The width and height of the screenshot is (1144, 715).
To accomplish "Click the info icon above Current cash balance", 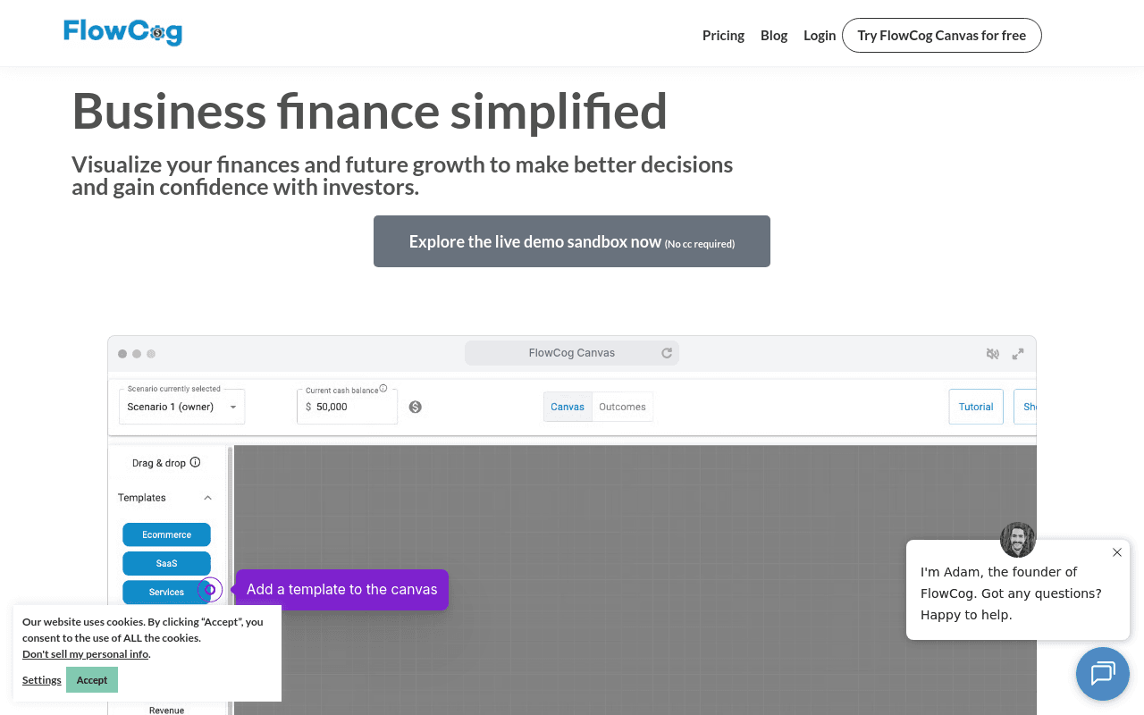I will coord(383,389).
